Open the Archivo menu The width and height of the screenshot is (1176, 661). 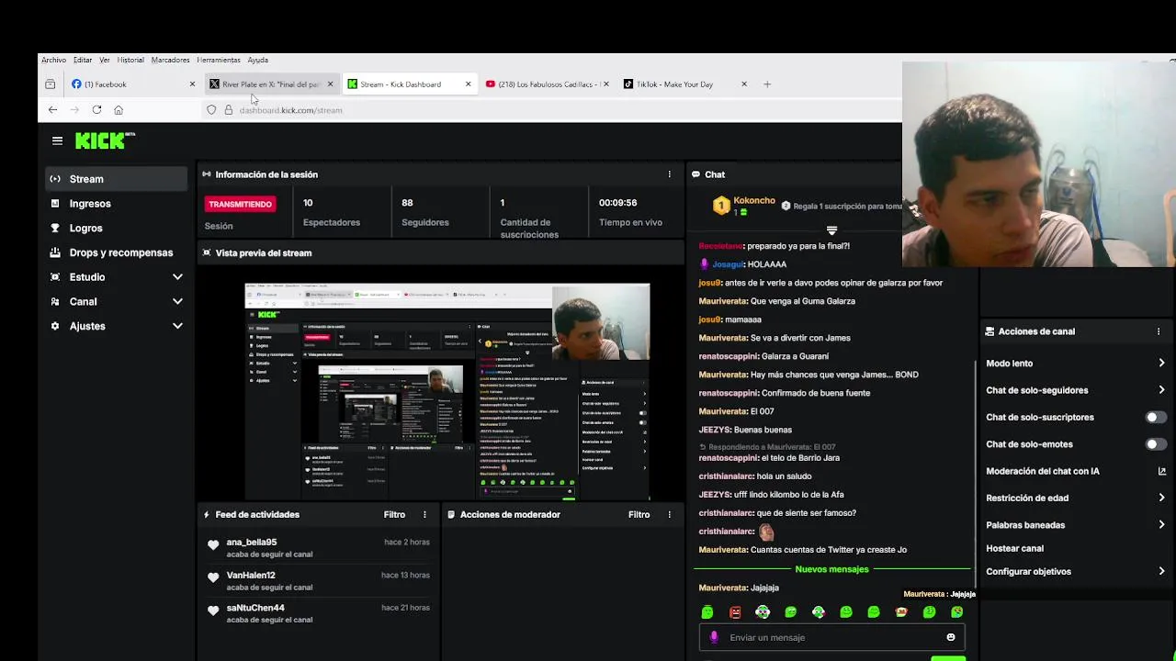coord(53,60)
